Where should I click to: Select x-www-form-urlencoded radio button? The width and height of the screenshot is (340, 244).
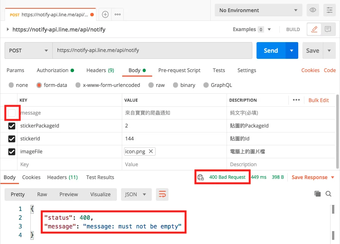[x=78, y=85]
